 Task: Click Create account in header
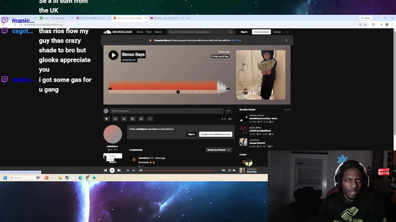[261, 32]
